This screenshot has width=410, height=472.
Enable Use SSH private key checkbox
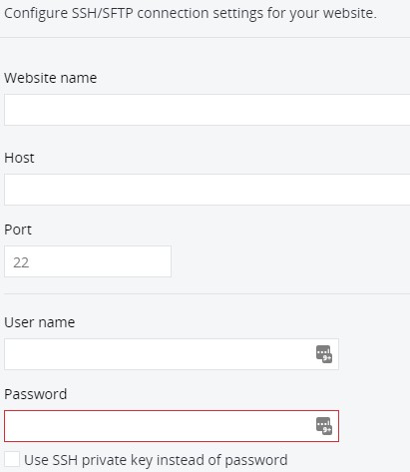click(x=12, y=460)
